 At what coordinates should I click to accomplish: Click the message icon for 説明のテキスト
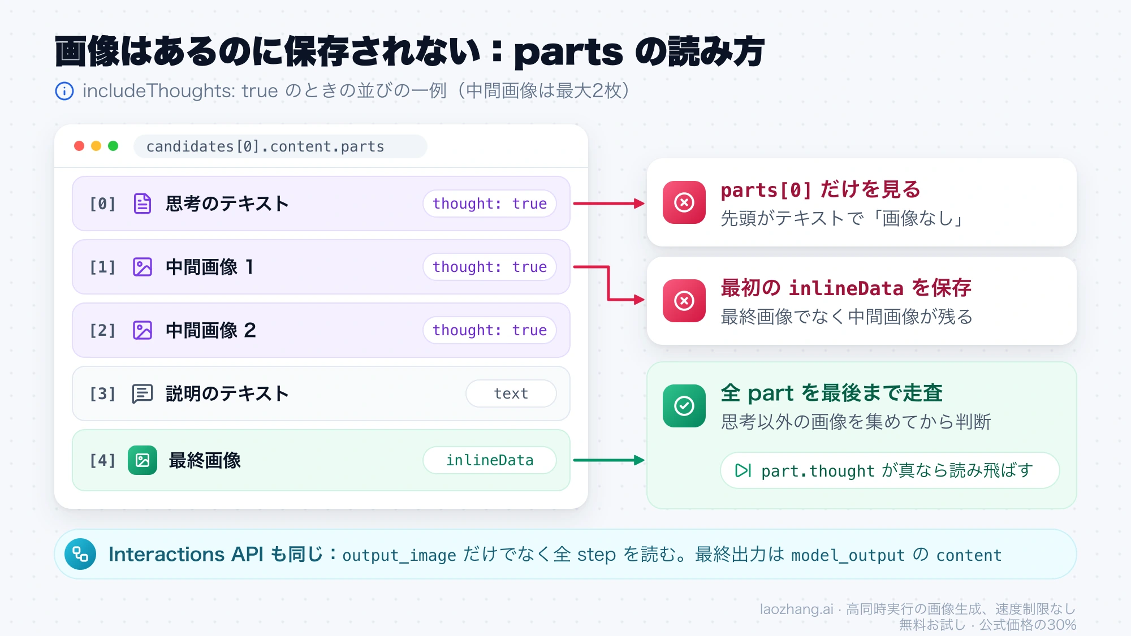pyautogui.click(x=142, y=393)
